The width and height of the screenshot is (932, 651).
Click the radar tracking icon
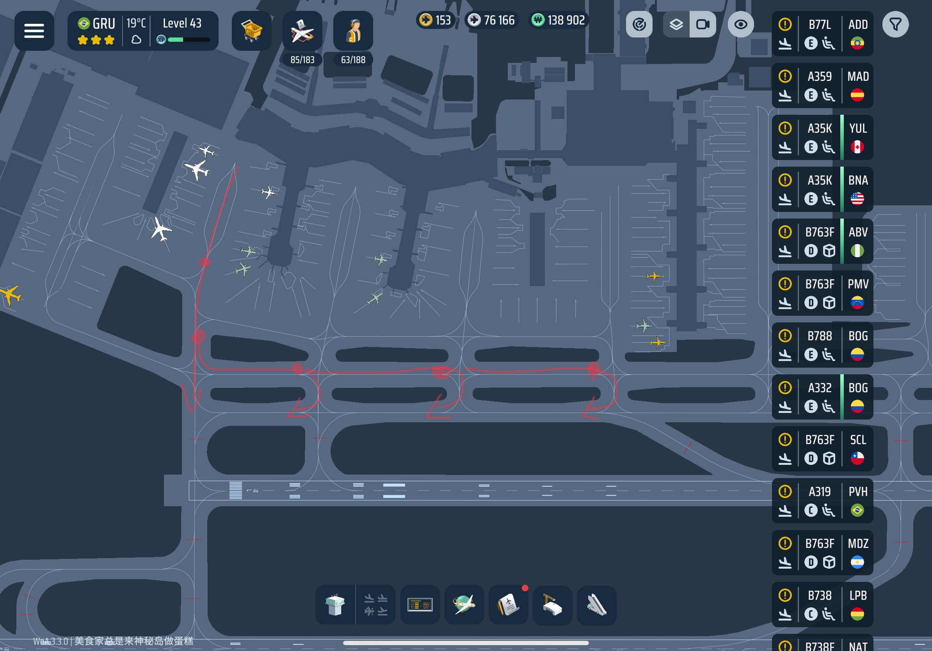(639, 24)
